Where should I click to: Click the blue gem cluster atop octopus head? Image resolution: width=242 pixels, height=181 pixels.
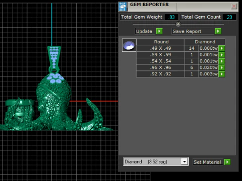click(x=55, y=78)
